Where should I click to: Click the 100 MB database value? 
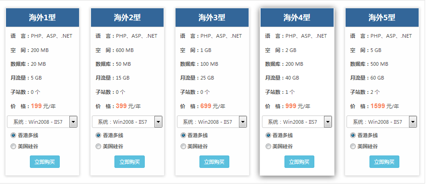tap(209, 64)
